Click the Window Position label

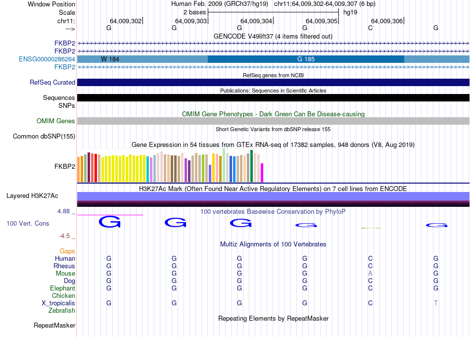(51, 4)
